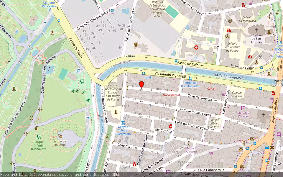Image resolution: width=283 pixels, height=177 pixels.
Task: Click the antenna tower icon near Paseo de Colón
Action: coord(260,57)
